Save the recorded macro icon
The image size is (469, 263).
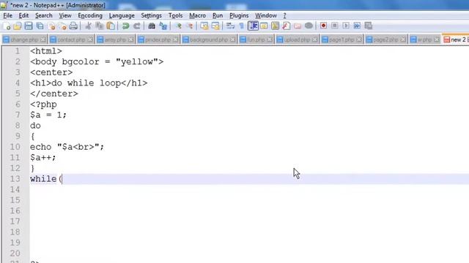[x=369, y=26]
